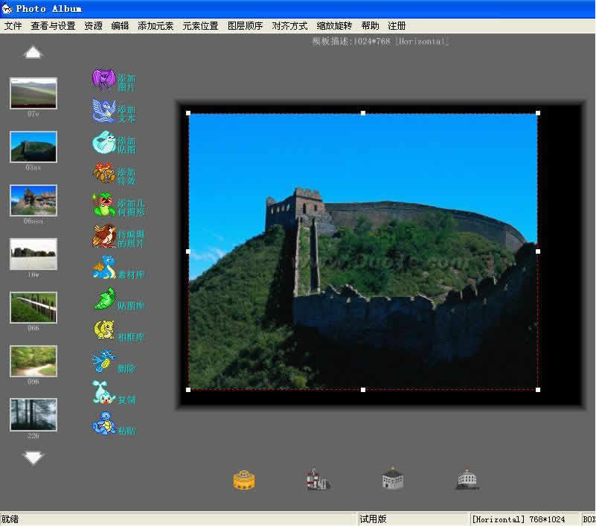596x526 pixels.
Task: Click the 粘贴 (paste) turtle icon
Action: pos(103,423)
